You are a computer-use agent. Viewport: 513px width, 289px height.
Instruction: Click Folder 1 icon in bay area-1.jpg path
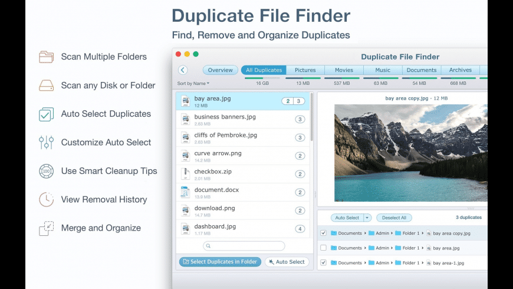coord(398,263)
